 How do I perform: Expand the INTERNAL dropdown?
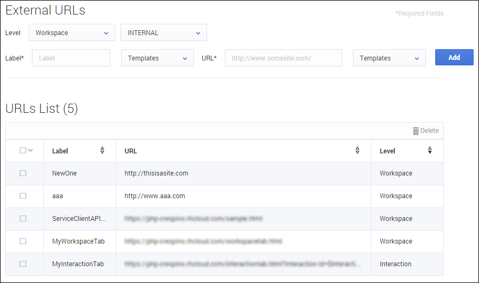point(164,33)
